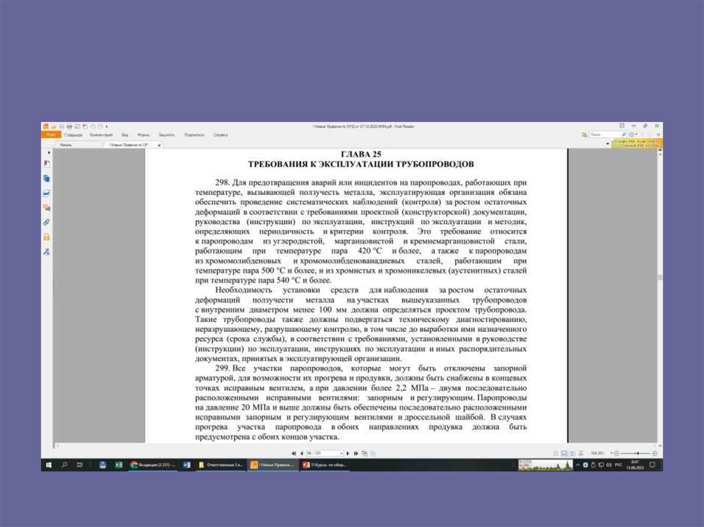Open the zoom percentage dropdown

[611, 453]
